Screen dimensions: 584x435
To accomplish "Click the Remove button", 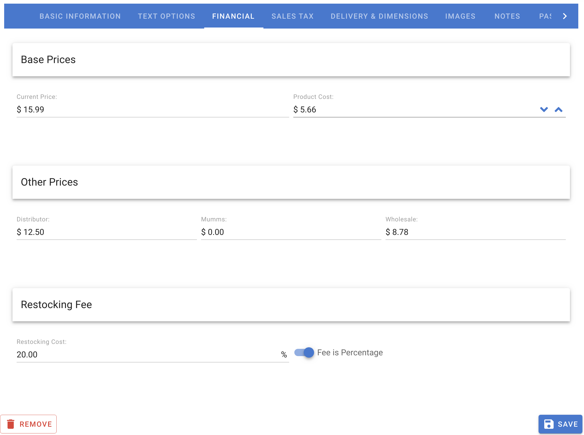I will tap(29, 424).
